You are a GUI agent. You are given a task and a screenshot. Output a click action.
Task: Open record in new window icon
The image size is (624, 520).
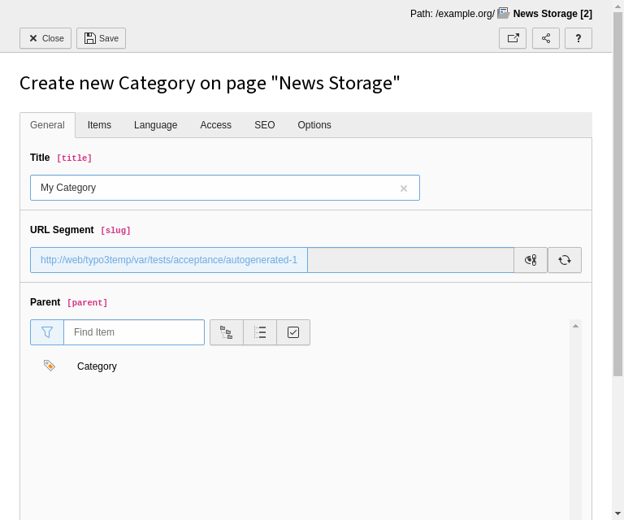[x=513, y=38]
